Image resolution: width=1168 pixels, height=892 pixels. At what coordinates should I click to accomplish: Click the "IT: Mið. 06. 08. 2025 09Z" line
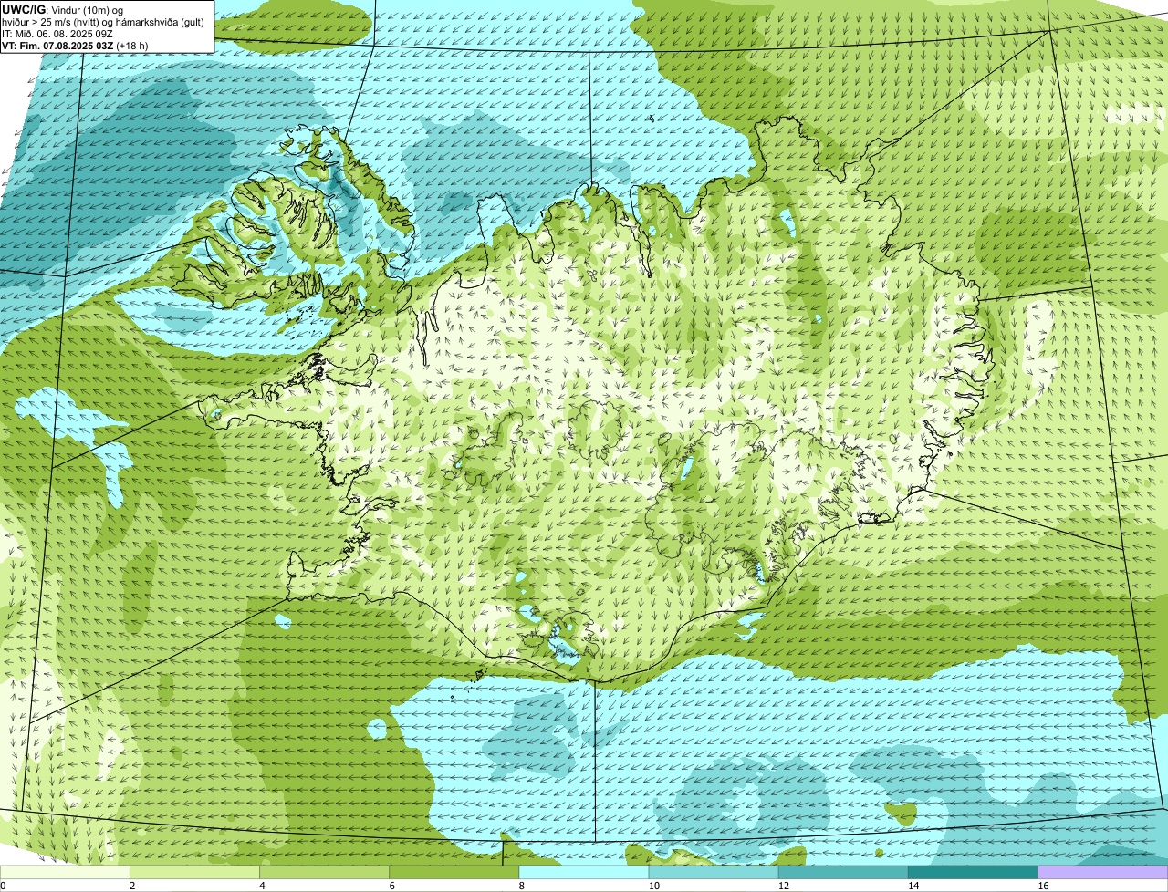click(57, 34)
